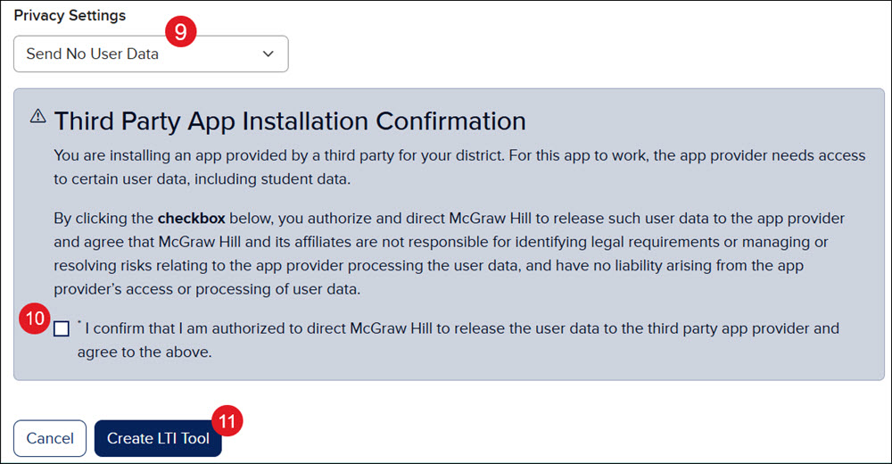Open the Privacy Settings dropdown
This screenshot has height=464, width=892.
pos(151,54)
